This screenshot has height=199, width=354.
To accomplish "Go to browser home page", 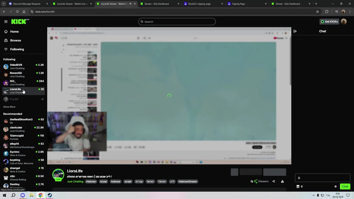I will point(24,12).
